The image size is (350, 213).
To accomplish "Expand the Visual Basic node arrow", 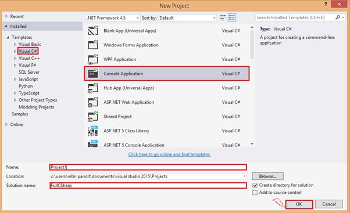I will 15,44.
